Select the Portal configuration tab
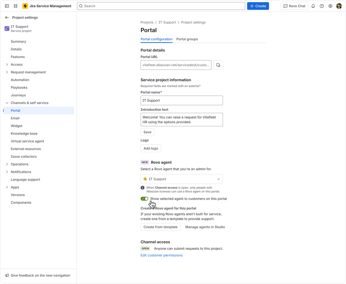Screen dimensions: 346x284 pos(157,39)
